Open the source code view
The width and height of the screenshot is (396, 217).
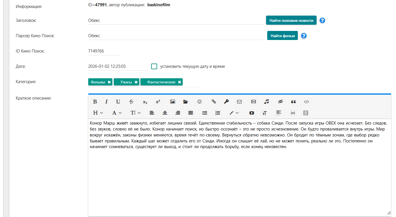tap(306, 102)
